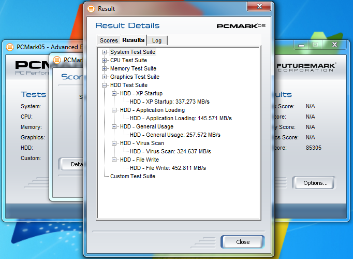Expand the CPU Test Suite node
This screenshot has width=353, height=259.
tap(104, 61)
